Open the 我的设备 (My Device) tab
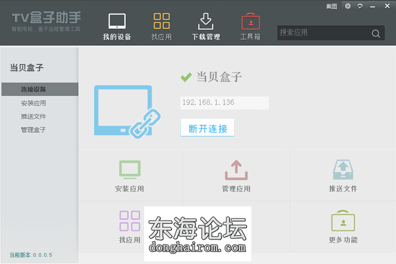This screenshot has width=396, height=264. coord(117,26)
